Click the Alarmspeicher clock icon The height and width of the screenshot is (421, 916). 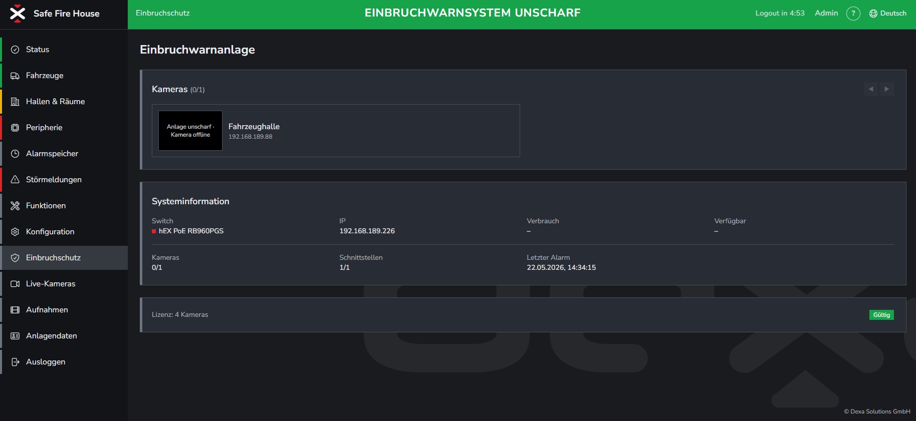tap(15, 154)
